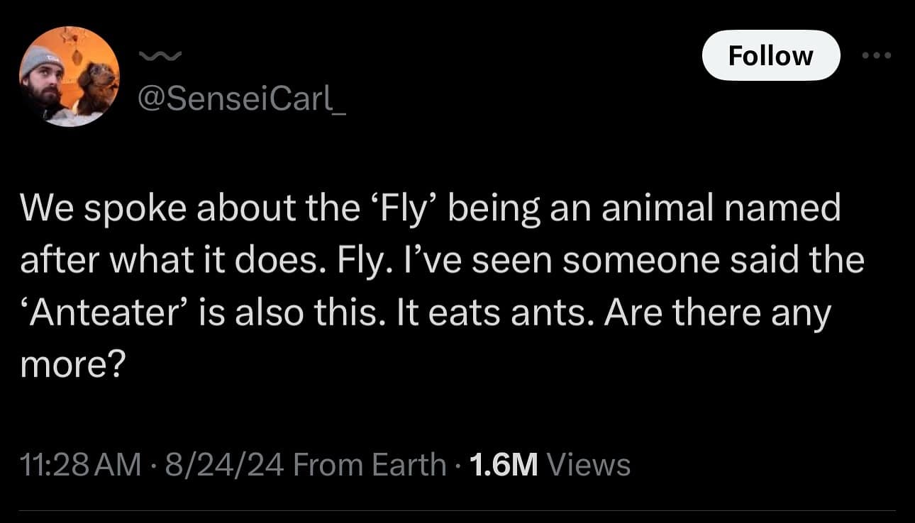Select the From Earth location label
This screenshot has height=523, width=915.
369,465
